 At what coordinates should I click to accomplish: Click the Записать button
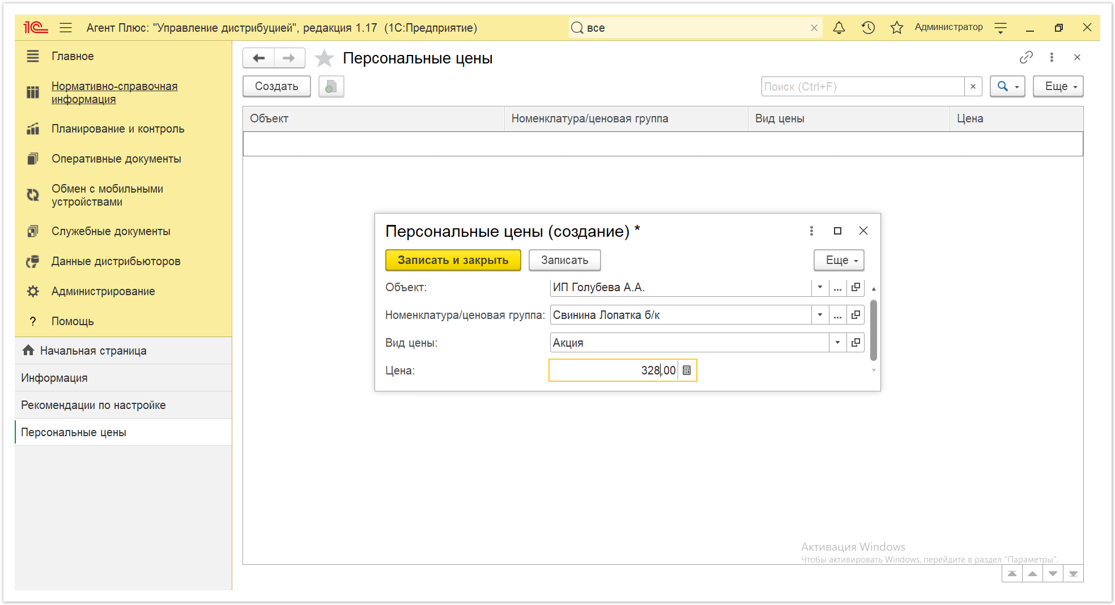pos(564,260)
